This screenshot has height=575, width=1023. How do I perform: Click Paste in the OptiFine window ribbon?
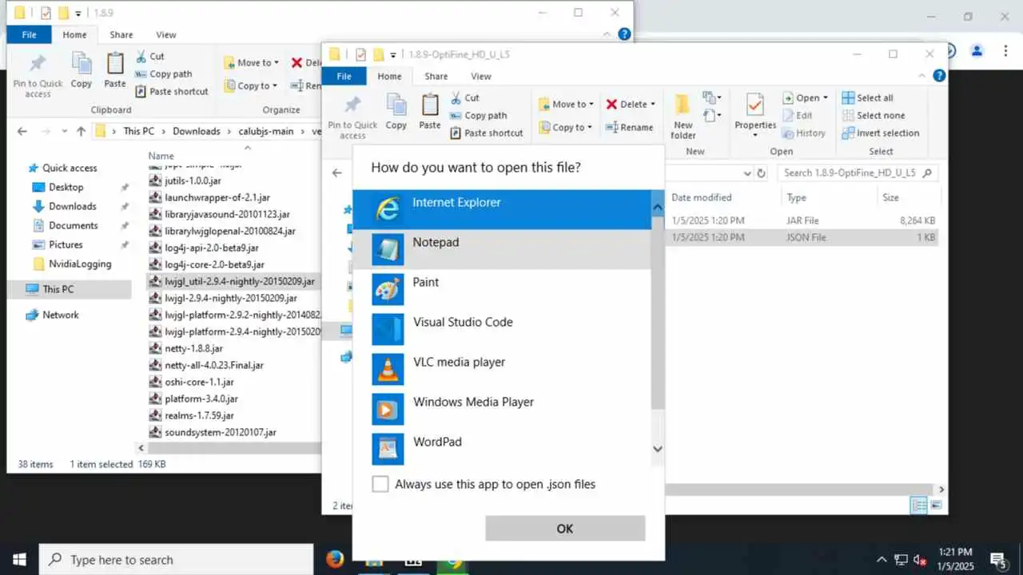click(430, 112)
